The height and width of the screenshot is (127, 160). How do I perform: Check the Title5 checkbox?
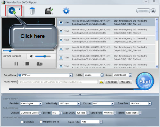coord(61,57)
